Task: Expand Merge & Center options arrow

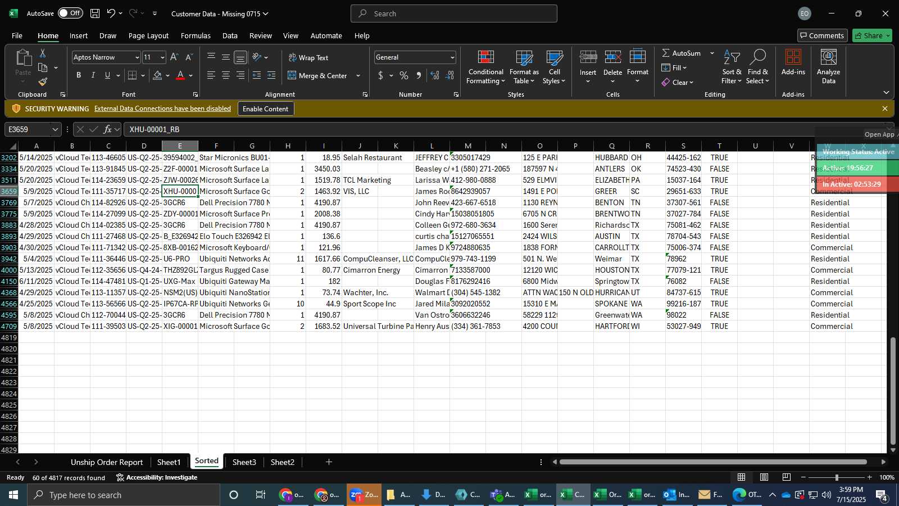Action: 358,75
